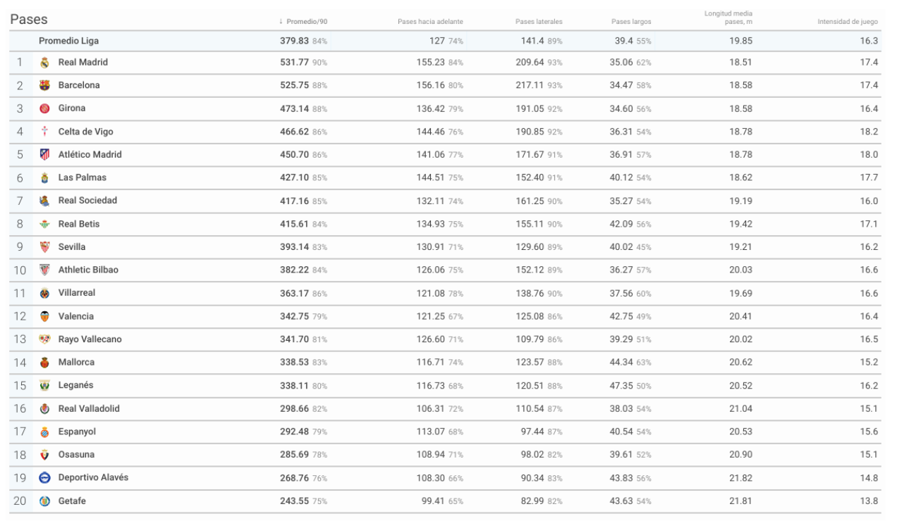Sort by Intensidad de juego column
This screenshot has width=897, height=521.
point(848,22)
